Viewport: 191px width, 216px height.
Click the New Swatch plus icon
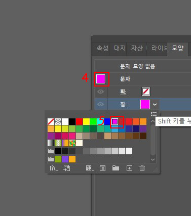(129, 168)
